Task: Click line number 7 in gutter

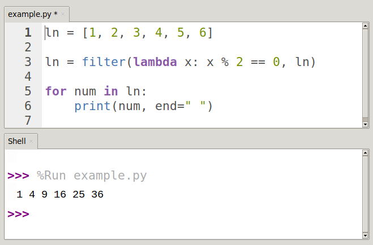Action: [28, 120]
